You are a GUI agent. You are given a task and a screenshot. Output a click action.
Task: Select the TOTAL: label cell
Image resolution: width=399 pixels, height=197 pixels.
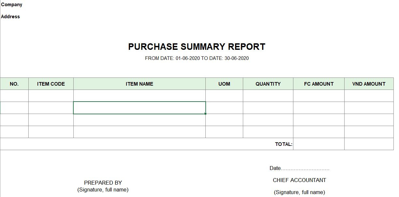pyautogui.click(x=284, y=144)
